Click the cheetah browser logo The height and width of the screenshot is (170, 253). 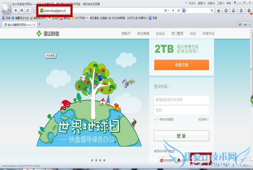(x=7, y=8)
